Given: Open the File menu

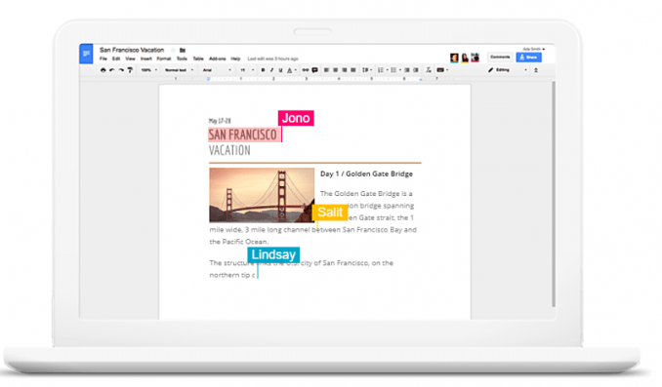Looking at the screenshot, I should 103,58.
